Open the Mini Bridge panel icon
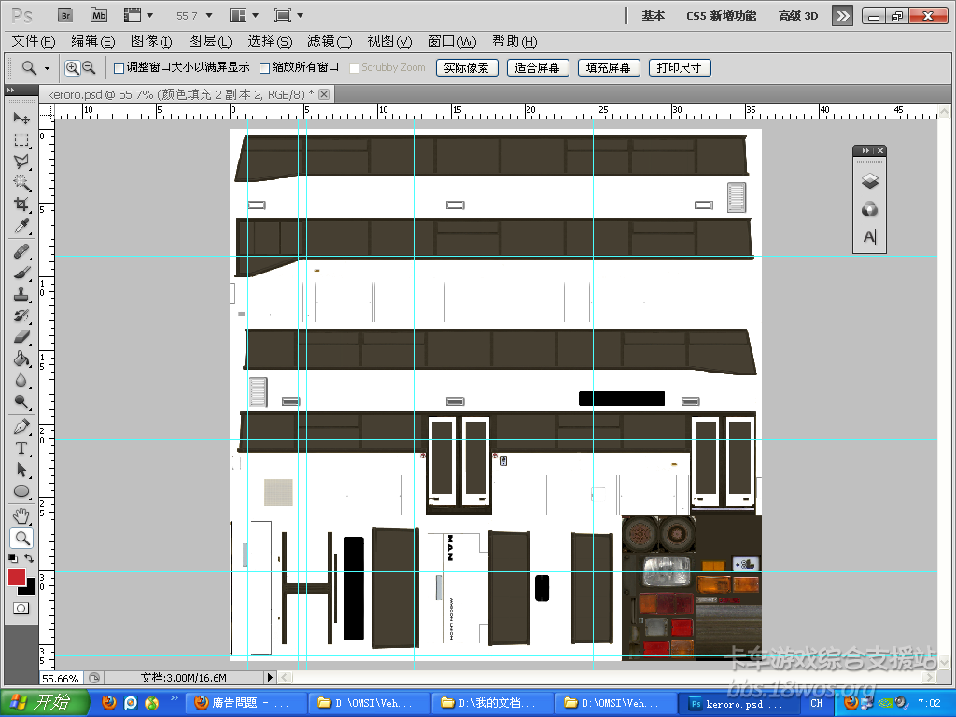Image resolution: width=956 pixels, height=717 pixels. [x=98, y=16]
